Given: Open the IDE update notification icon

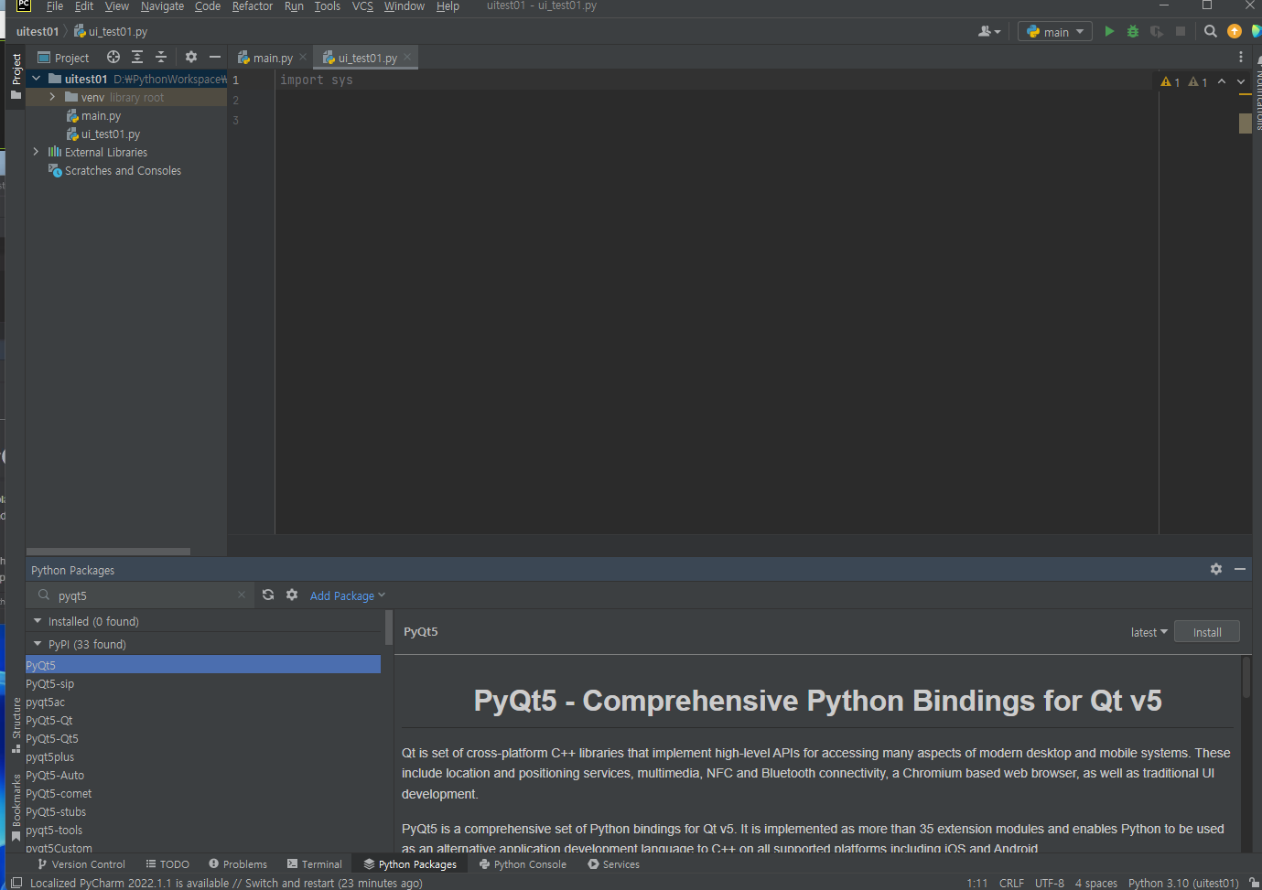Looking at the screenshot, I should point(1235,31).
